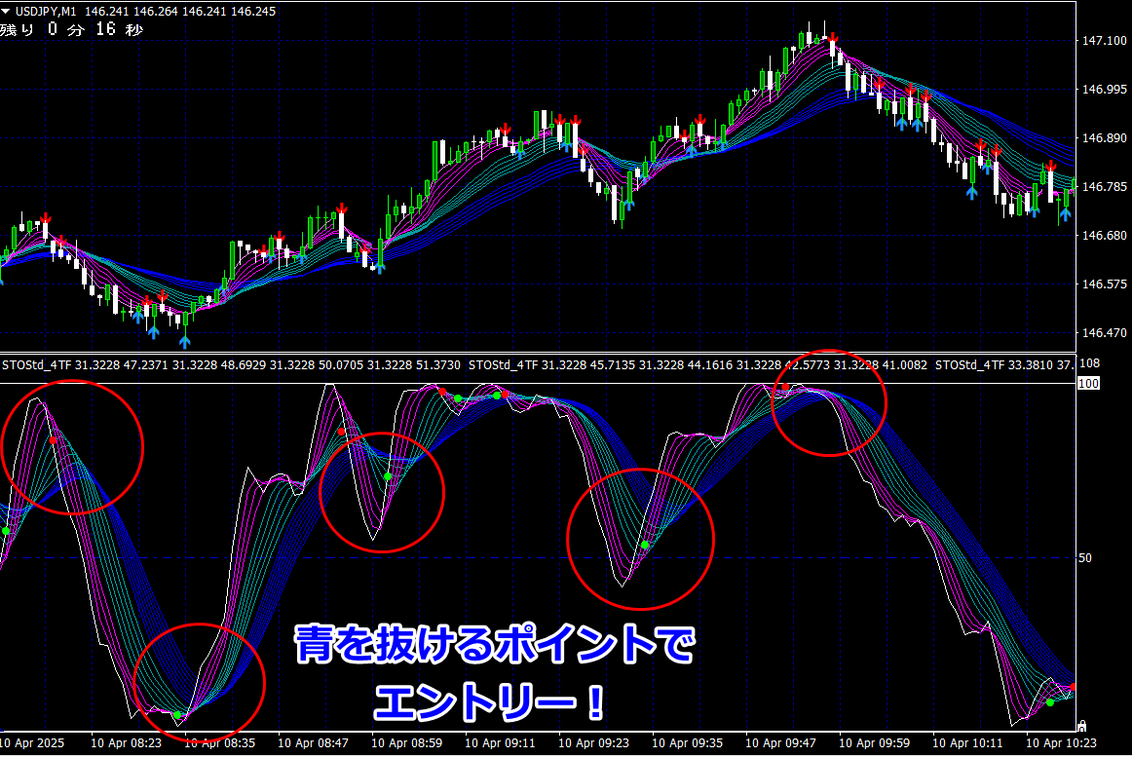Click the 10 Apr 10:11 time label
The image size is (1132, 757).
[967, 742]
